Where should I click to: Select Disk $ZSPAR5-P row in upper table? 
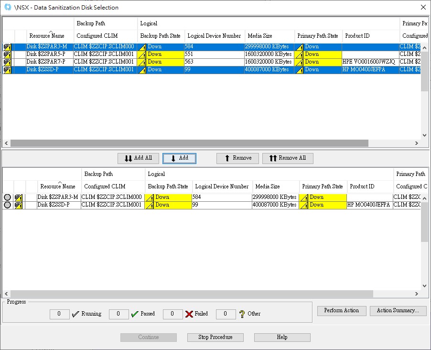tap(212, 55)
